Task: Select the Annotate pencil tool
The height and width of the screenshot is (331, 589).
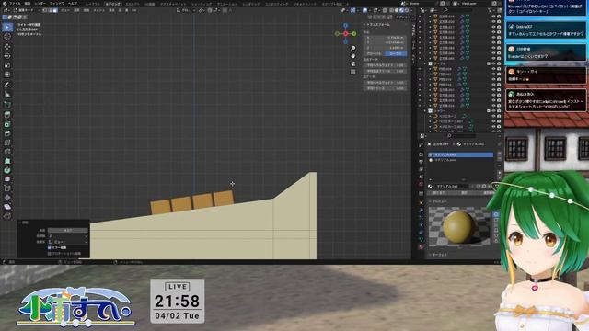Action: pyautogui.click(x=7, y=85)
